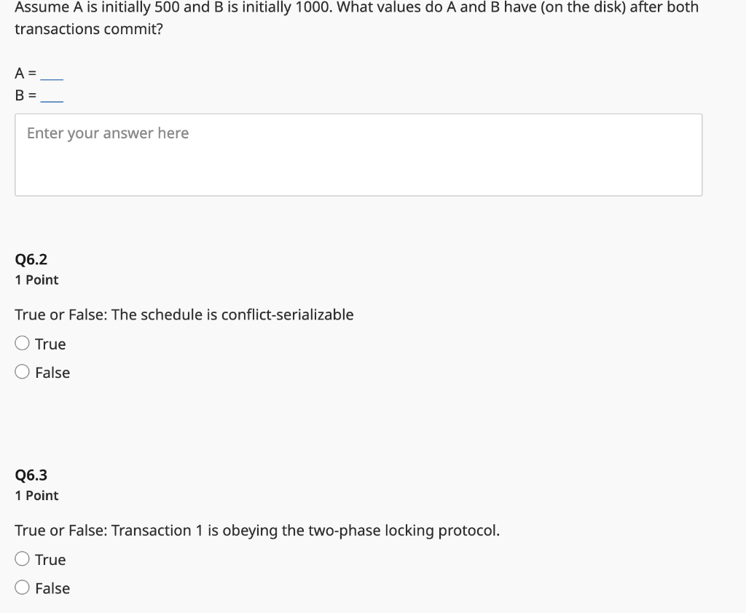746x613 pixels.
Task: Click the two-phase locking question text
Action: click(256, 530)
